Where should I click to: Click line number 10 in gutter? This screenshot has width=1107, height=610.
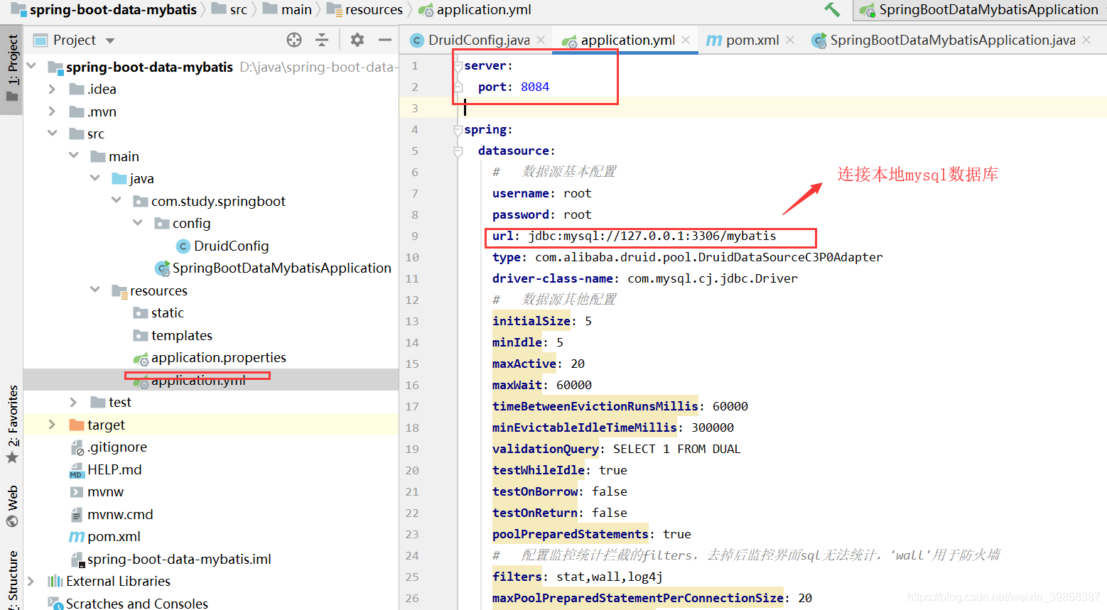(412, 257)
